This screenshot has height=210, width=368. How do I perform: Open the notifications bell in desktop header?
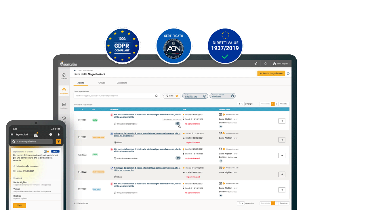[266, 64]
